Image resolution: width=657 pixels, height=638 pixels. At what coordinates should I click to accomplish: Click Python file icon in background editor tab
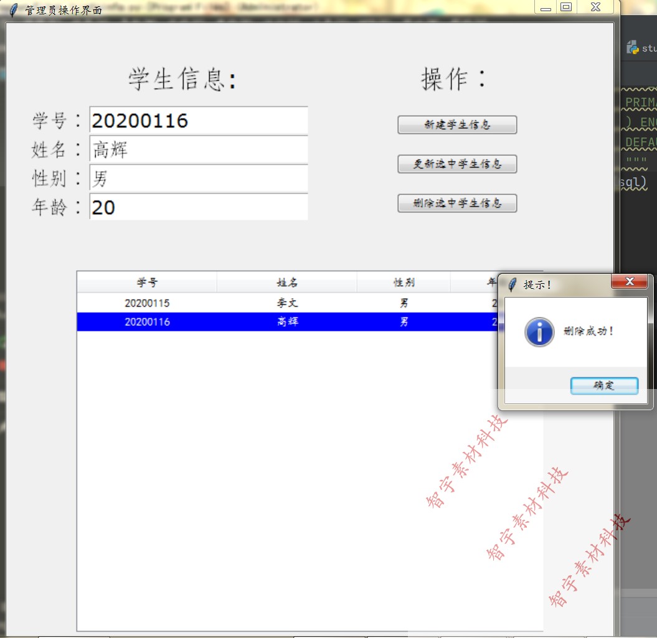(x=632, y=47)
